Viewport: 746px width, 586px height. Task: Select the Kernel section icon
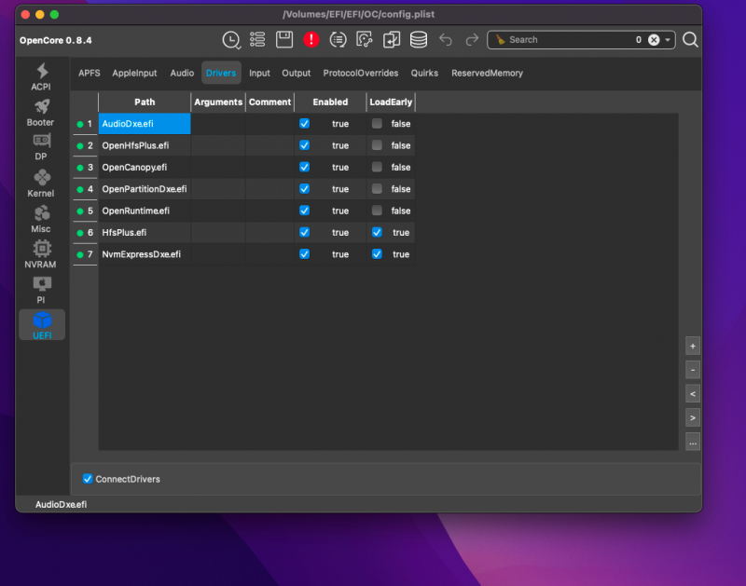(42, 184)
